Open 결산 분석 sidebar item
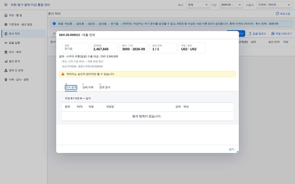The image size is (295, 184). coord(24,61)
